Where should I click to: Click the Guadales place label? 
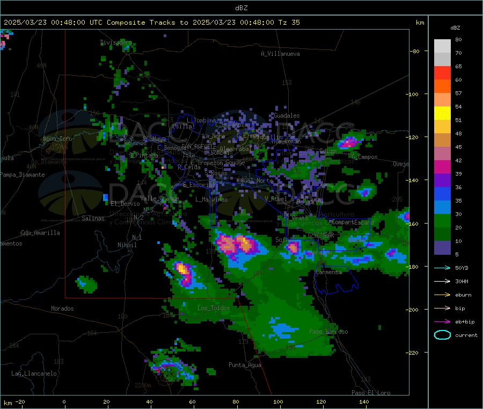(287, 116)
